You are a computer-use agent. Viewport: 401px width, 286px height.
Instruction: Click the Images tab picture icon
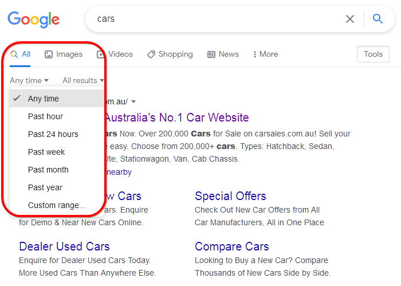(x=49, y=54)
